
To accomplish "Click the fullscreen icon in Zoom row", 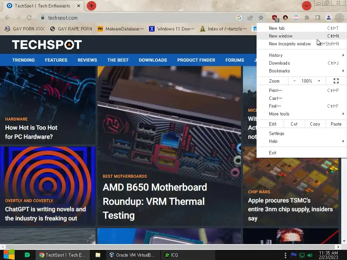I will 336,81.
